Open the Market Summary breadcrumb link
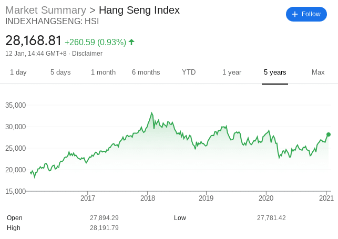 (46, 10)
